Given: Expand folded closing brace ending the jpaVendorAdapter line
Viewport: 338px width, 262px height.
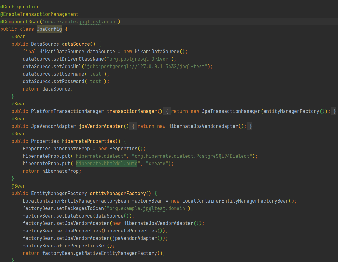Looking at the screenshot, I should (250, 126).
